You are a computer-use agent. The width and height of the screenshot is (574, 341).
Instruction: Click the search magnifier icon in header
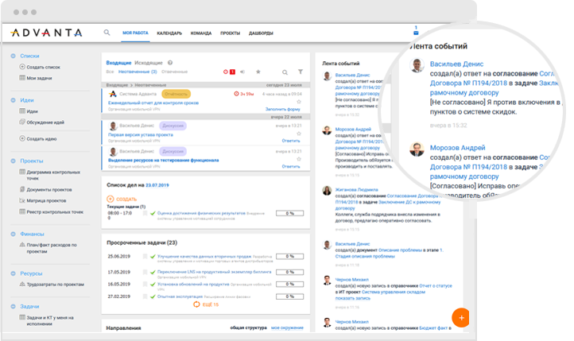pyautogui.click(x=107, y=33)
